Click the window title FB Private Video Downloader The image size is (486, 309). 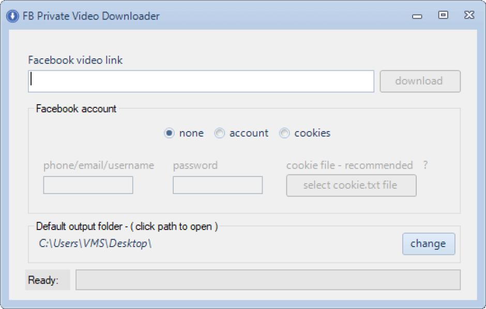(91, 16)
